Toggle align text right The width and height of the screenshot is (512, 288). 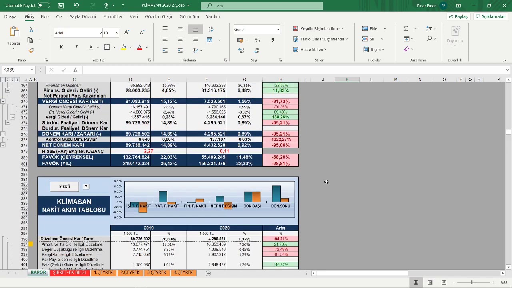pos(195,40)
